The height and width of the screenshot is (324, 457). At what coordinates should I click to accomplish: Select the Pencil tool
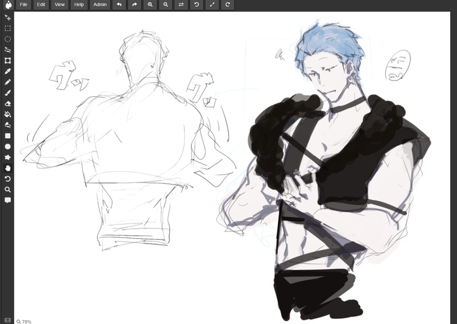[x=8, y=82]
